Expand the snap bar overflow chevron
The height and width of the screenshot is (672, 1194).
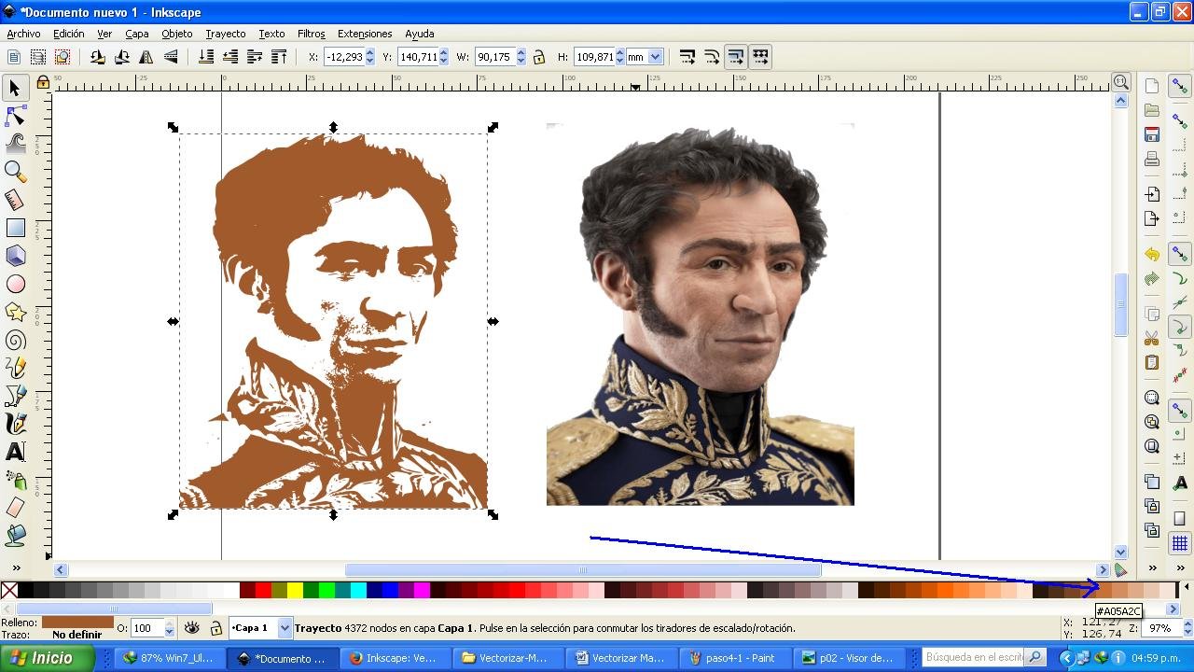pyautogui.click(x=1181, y=567)
